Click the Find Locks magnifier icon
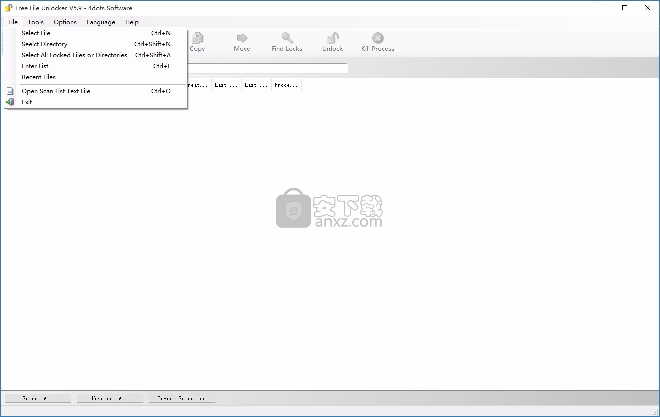Image resolution: width=660 pixels, height=417 pixels. coord(287,38)
